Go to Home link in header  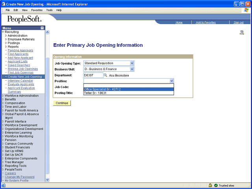point(179,22)
